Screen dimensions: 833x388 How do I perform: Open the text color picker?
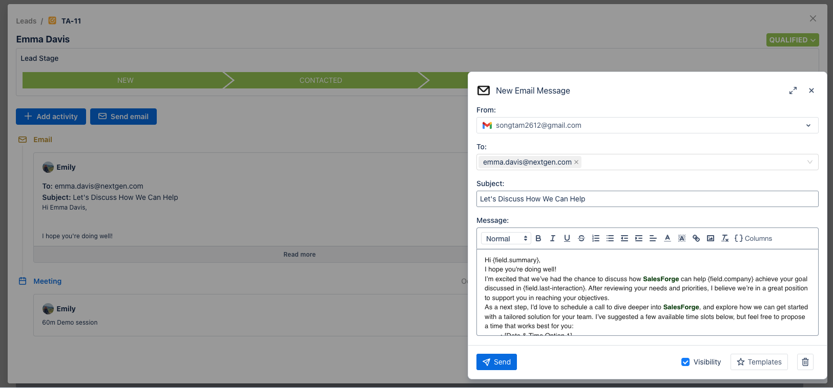pyautogui.click(x=667, y=238)
